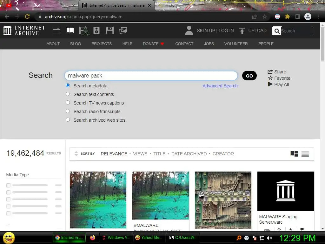325x244 pixels.
Task: Close the Internet Archive Search tab
Action: [x=149, y=5]
